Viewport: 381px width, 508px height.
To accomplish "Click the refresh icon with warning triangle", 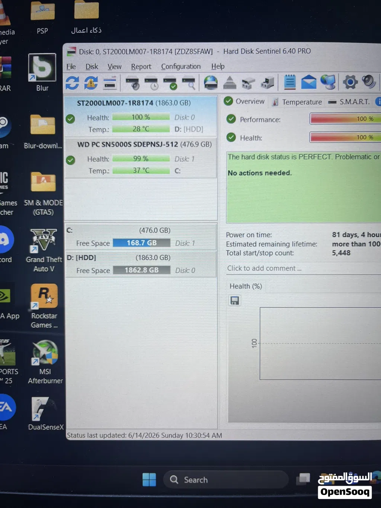I will pos(91,83).
